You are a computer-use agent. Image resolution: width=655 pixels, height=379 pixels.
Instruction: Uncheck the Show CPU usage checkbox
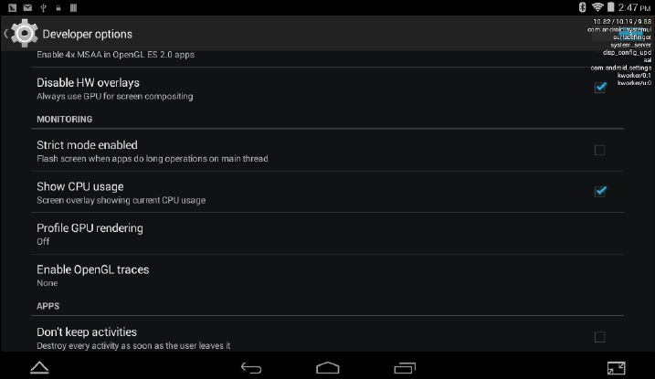[x=600, y=191]
